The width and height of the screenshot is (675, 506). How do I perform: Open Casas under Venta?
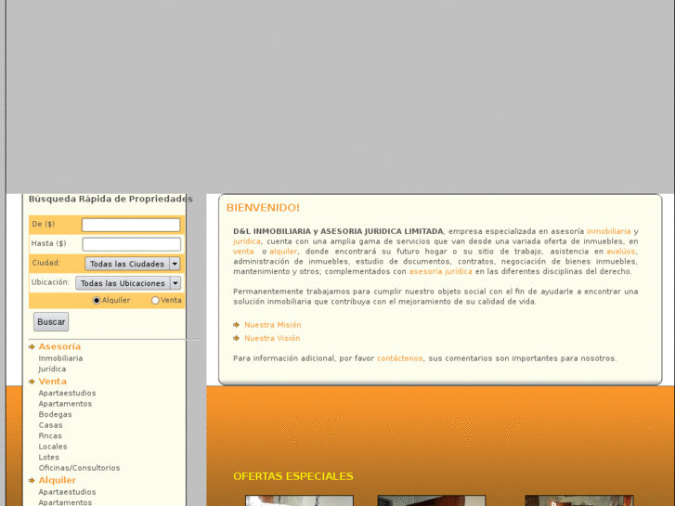[50, 425]
